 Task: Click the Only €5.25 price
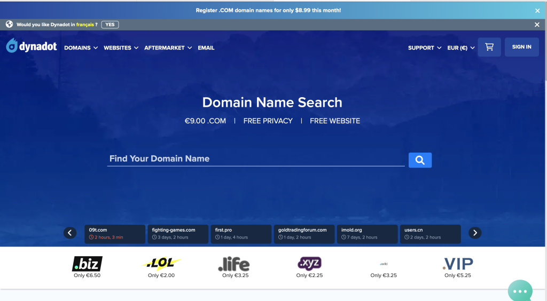458,275
